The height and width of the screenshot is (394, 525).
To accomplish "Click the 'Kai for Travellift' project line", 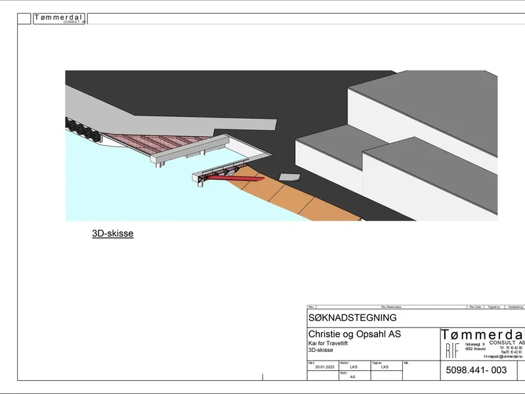I will [x=327, y=343].
